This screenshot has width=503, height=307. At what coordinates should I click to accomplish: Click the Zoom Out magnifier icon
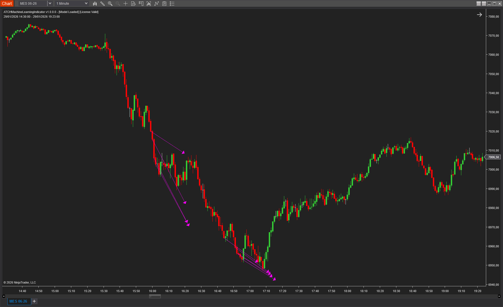(x=118, y=4)
